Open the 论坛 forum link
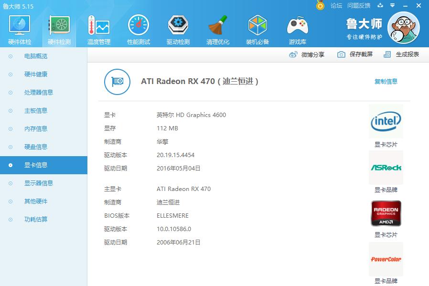Image resolution: width=429 pixels, height=286 pixels. pyautogui.click(x=336, y=5)
